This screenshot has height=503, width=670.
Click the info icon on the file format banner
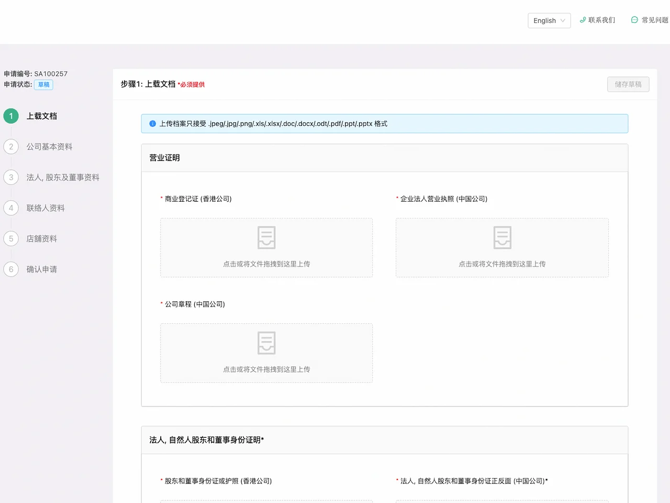click(x=152, y=124)
